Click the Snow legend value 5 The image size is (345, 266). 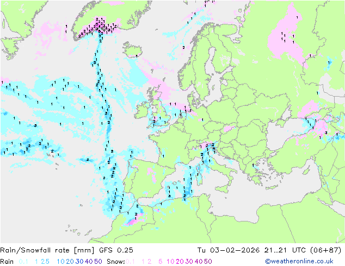pyautogui.click(x=161, y=262)
